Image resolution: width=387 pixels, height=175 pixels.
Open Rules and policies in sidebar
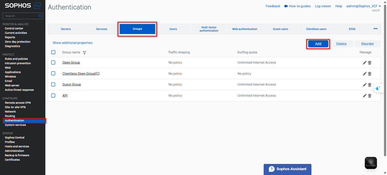click(16, 59)
